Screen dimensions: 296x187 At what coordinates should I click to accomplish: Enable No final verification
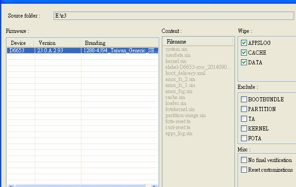click(x=244, y=160)
